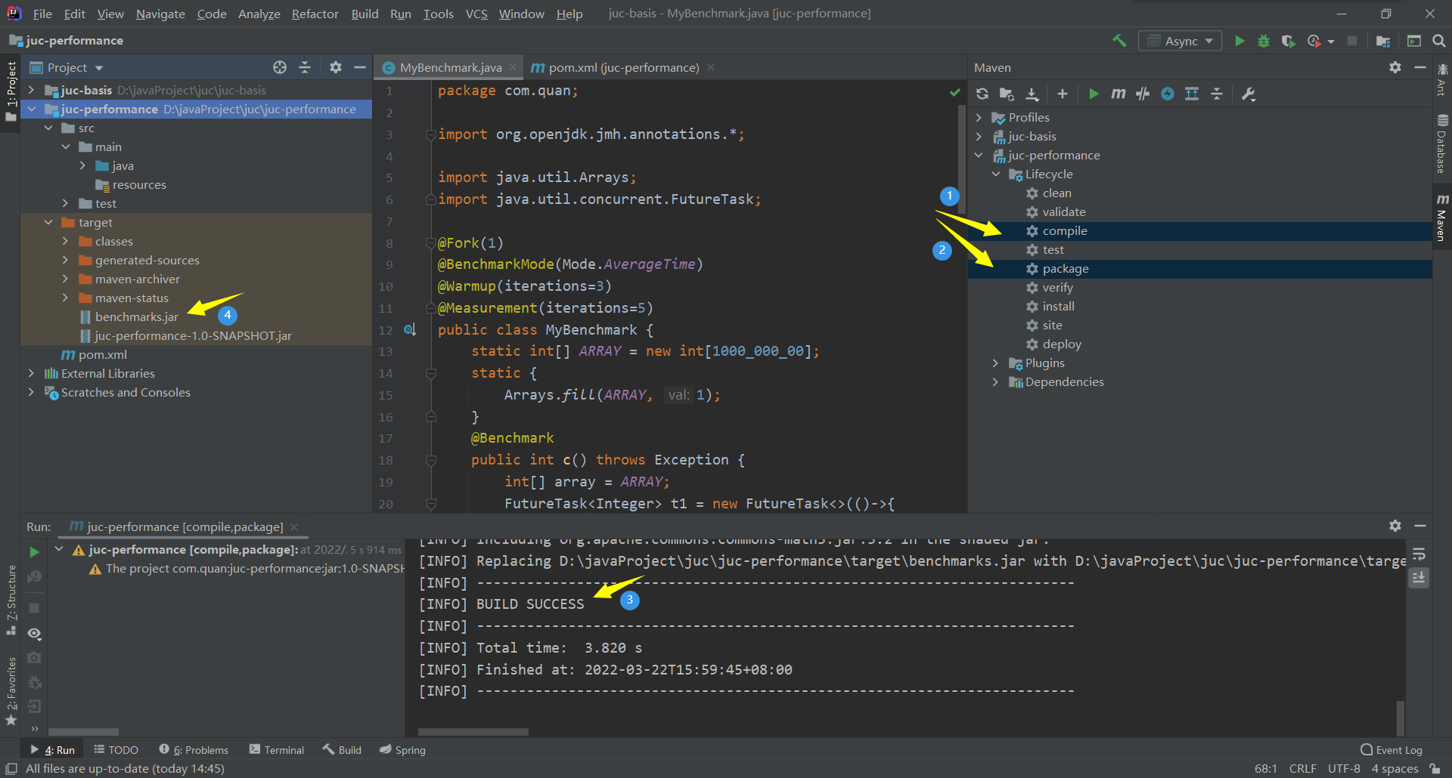This screenshot has width=1452, height=778.
Task: Open the Project panel gear options
Action: click(336, 67)
